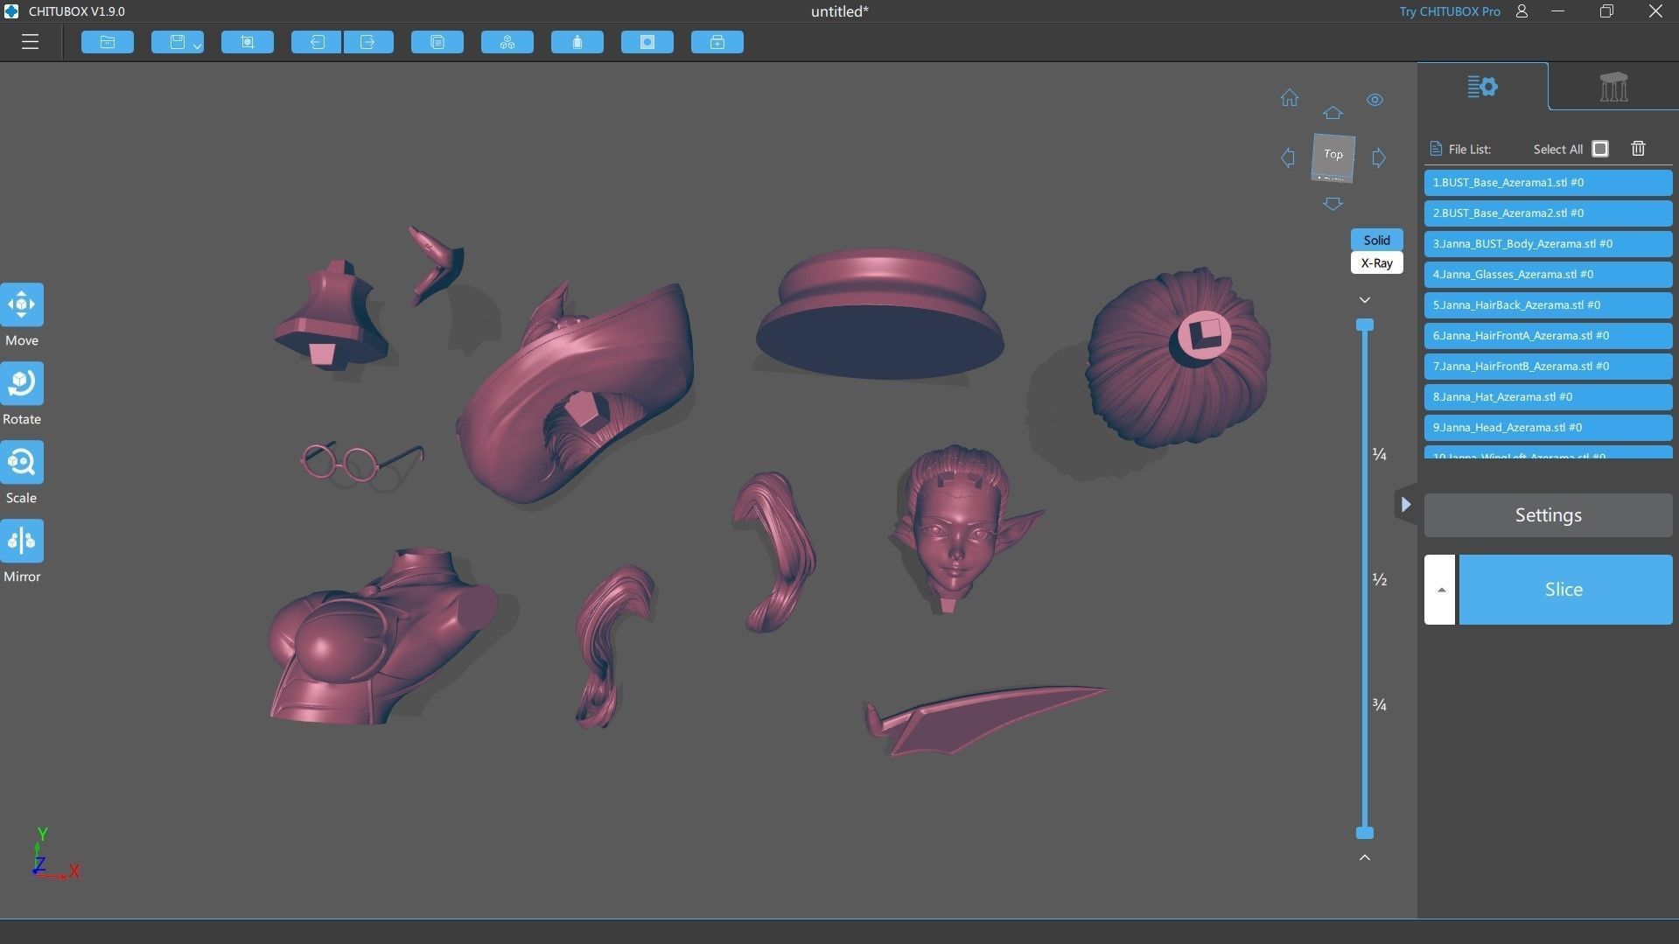Click the undo arrow toolbar button
This screenshot has height=944, width=1679.
(x=316, y=42)
